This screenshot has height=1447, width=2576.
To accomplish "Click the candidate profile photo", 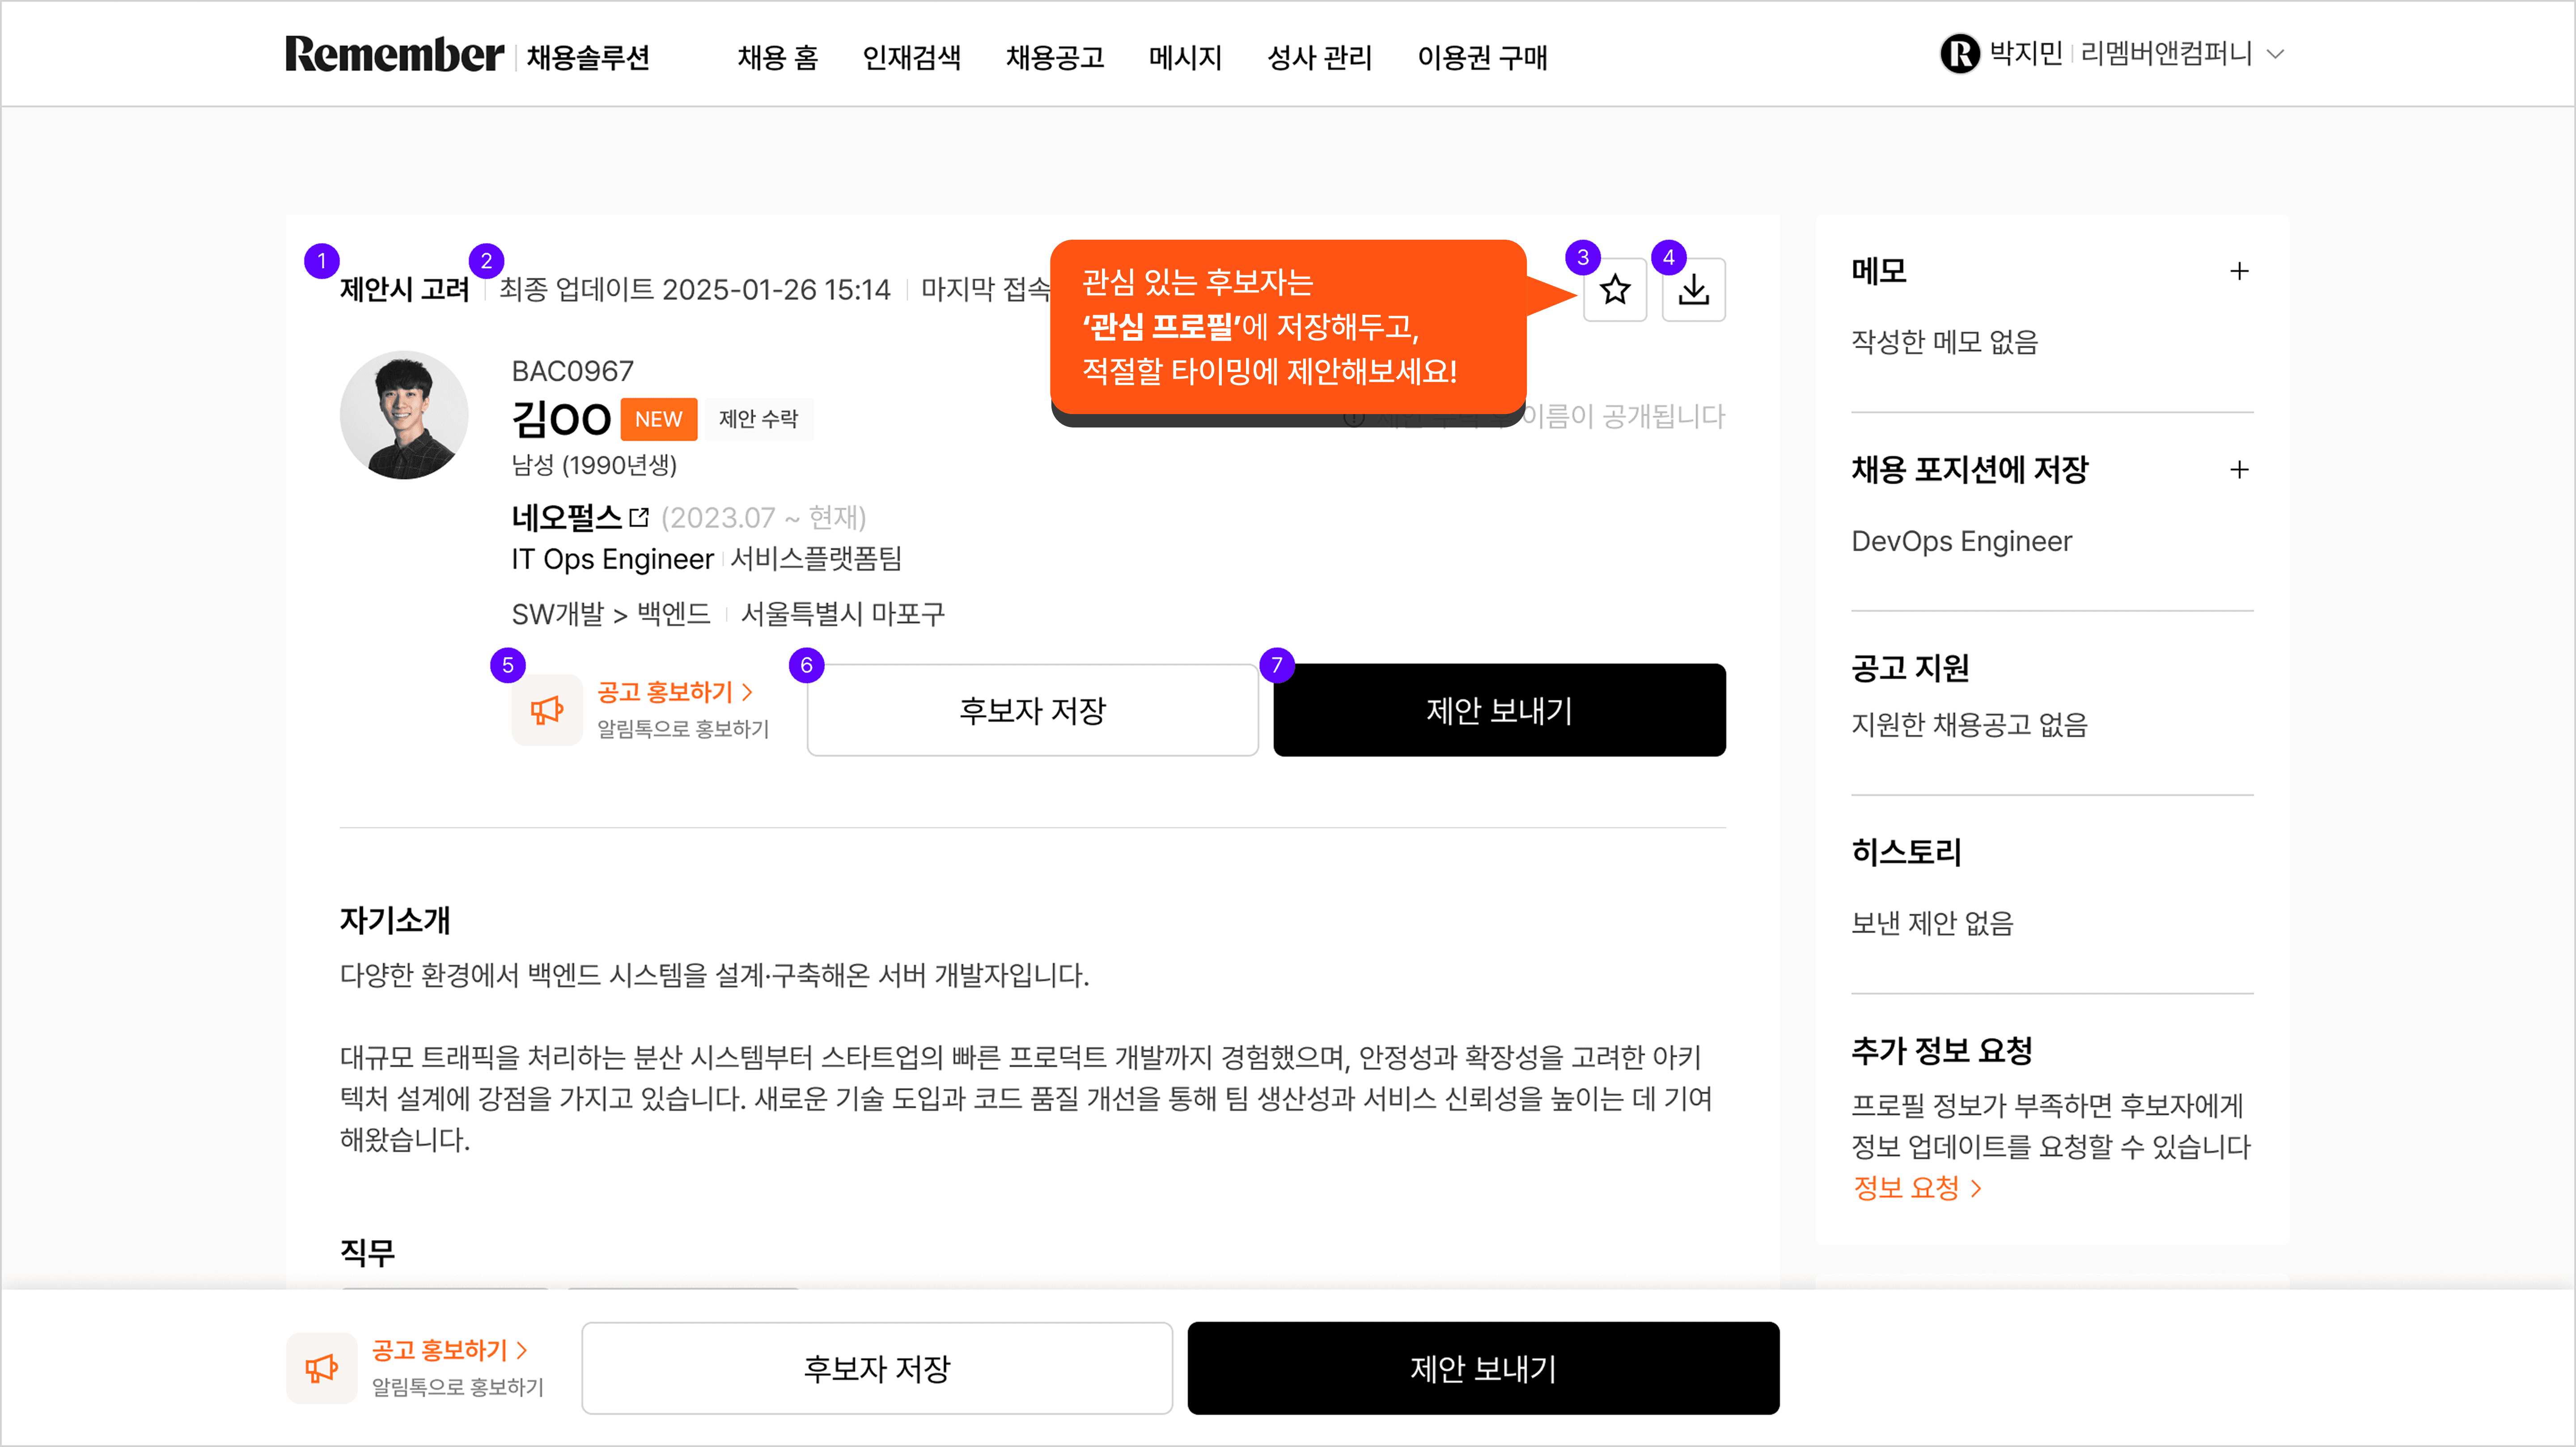I will tap(404, 415).
